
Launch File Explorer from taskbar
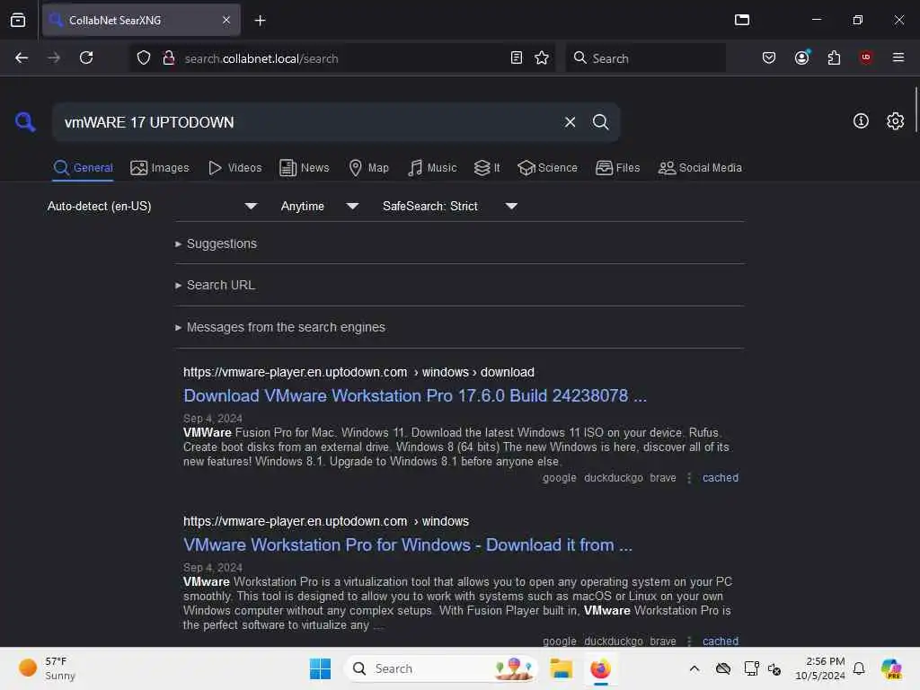[x=561, y=668]
